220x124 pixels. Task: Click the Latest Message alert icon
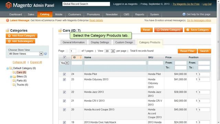point(8,20)
